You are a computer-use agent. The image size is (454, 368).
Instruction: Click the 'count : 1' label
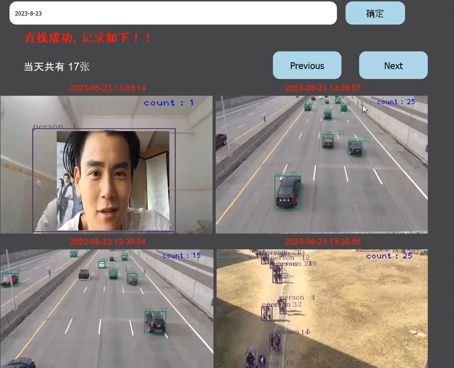pyautogui.click(x=169, y=103)
